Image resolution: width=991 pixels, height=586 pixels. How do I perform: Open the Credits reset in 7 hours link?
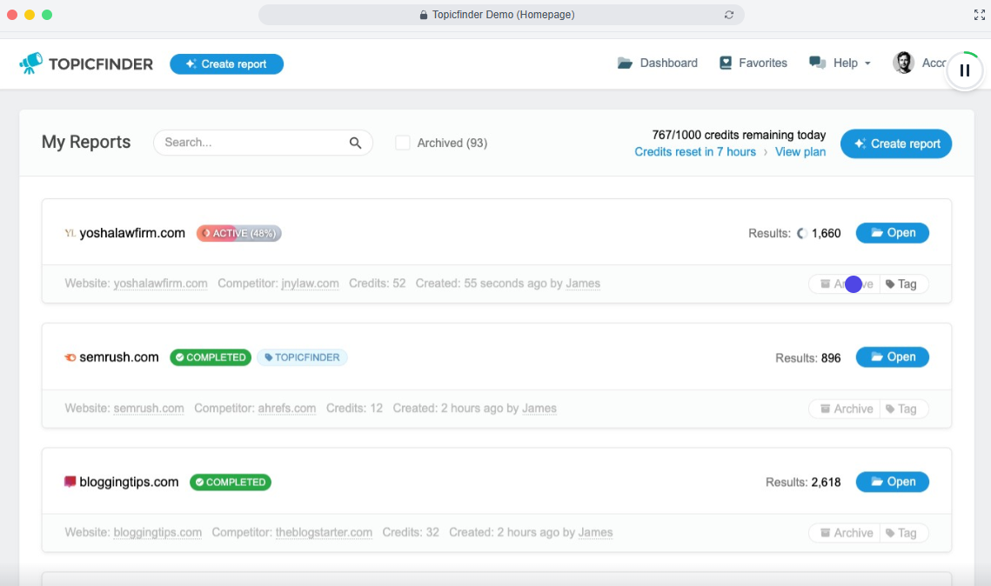[695, 151]
